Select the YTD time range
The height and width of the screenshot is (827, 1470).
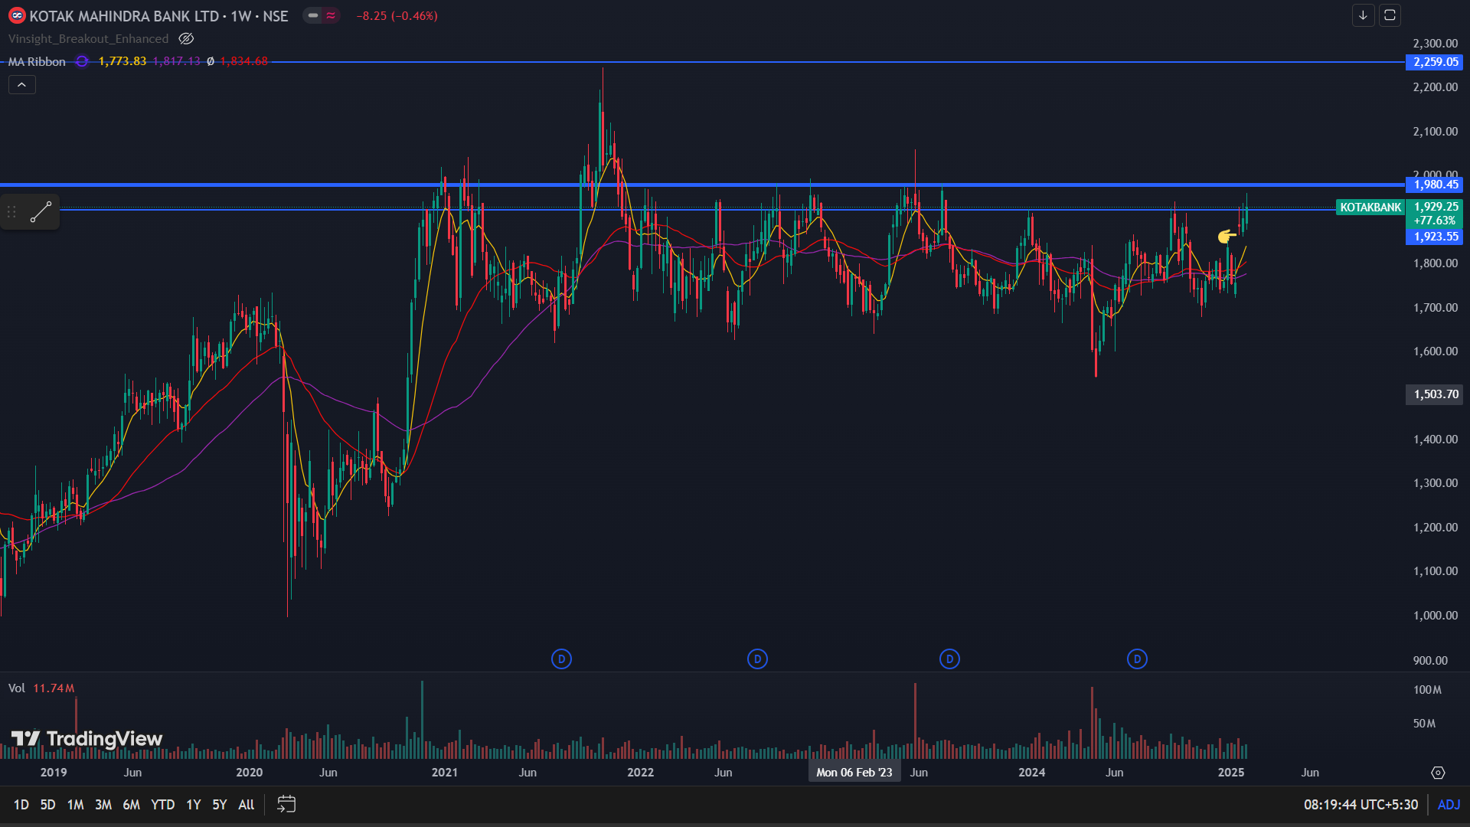[162, 804]
